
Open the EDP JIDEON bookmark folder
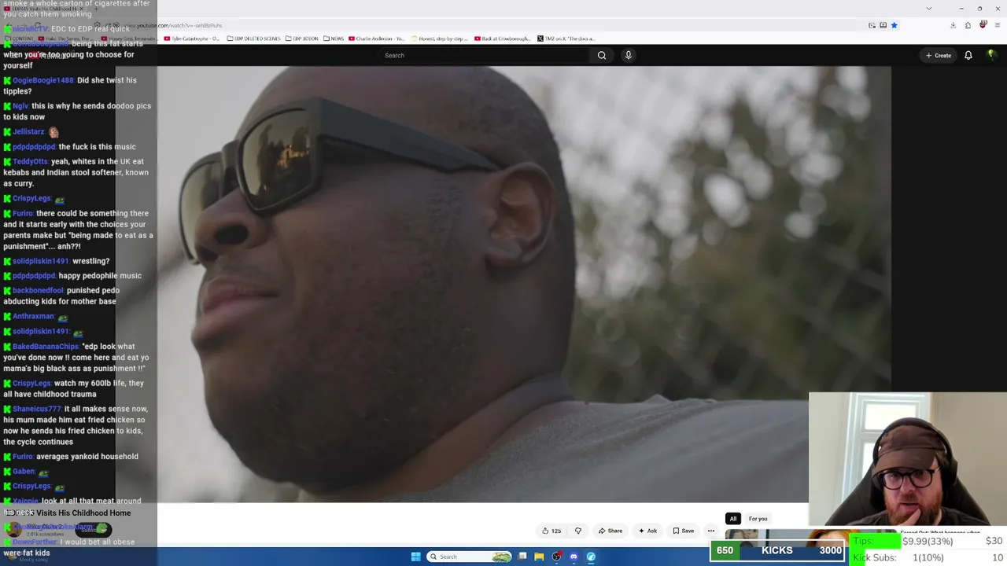point(302,39)
